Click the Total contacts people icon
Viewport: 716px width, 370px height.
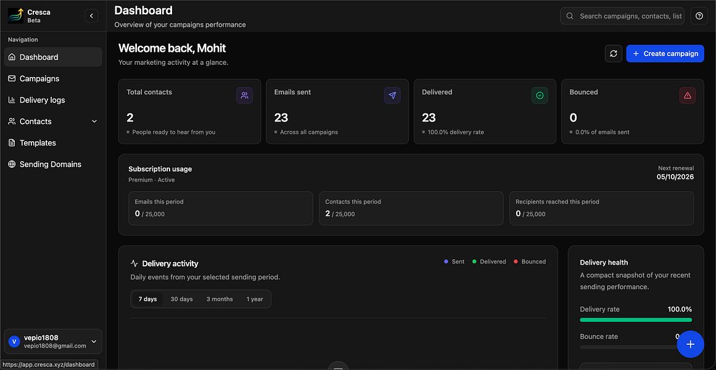point(244,96)
